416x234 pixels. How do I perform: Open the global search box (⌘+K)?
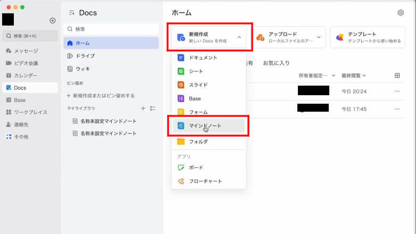30,36
